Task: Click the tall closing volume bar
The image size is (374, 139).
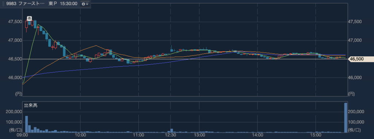Action: coord(346,117)
